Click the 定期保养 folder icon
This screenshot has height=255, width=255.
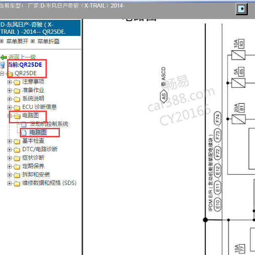[17, 167]
